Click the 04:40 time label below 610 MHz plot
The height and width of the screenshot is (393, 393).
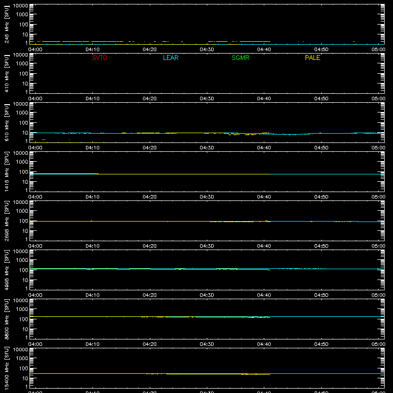pyautogui.click(x=264, y=148)
